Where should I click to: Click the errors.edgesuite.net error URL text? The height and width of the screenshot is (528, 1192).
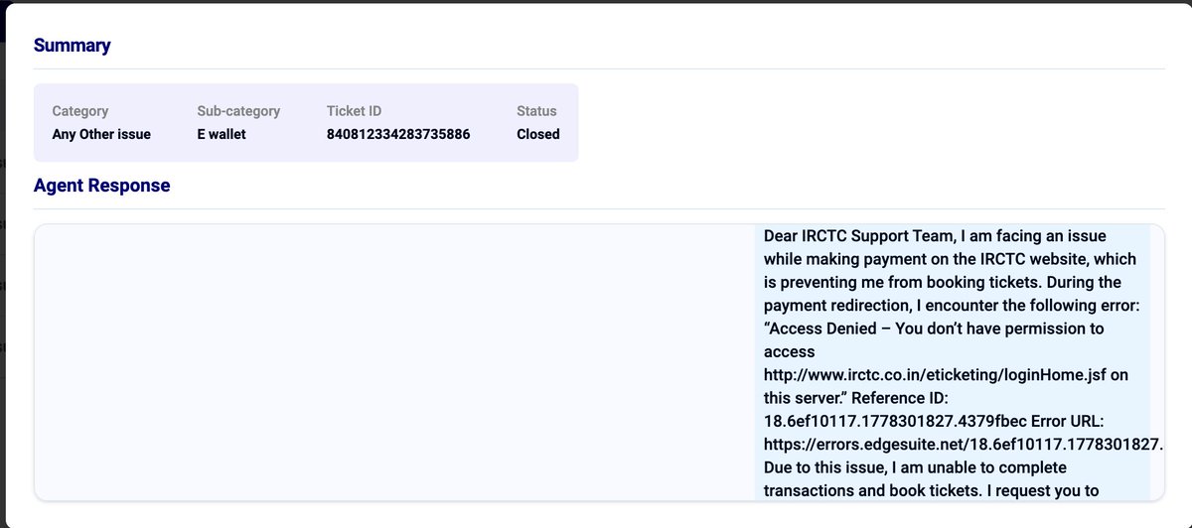pyautogui.click(x=963, y=444)
